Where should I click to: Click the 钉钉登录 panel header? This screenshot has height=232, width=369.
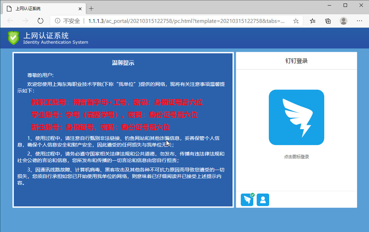click(x=296, y=61)
